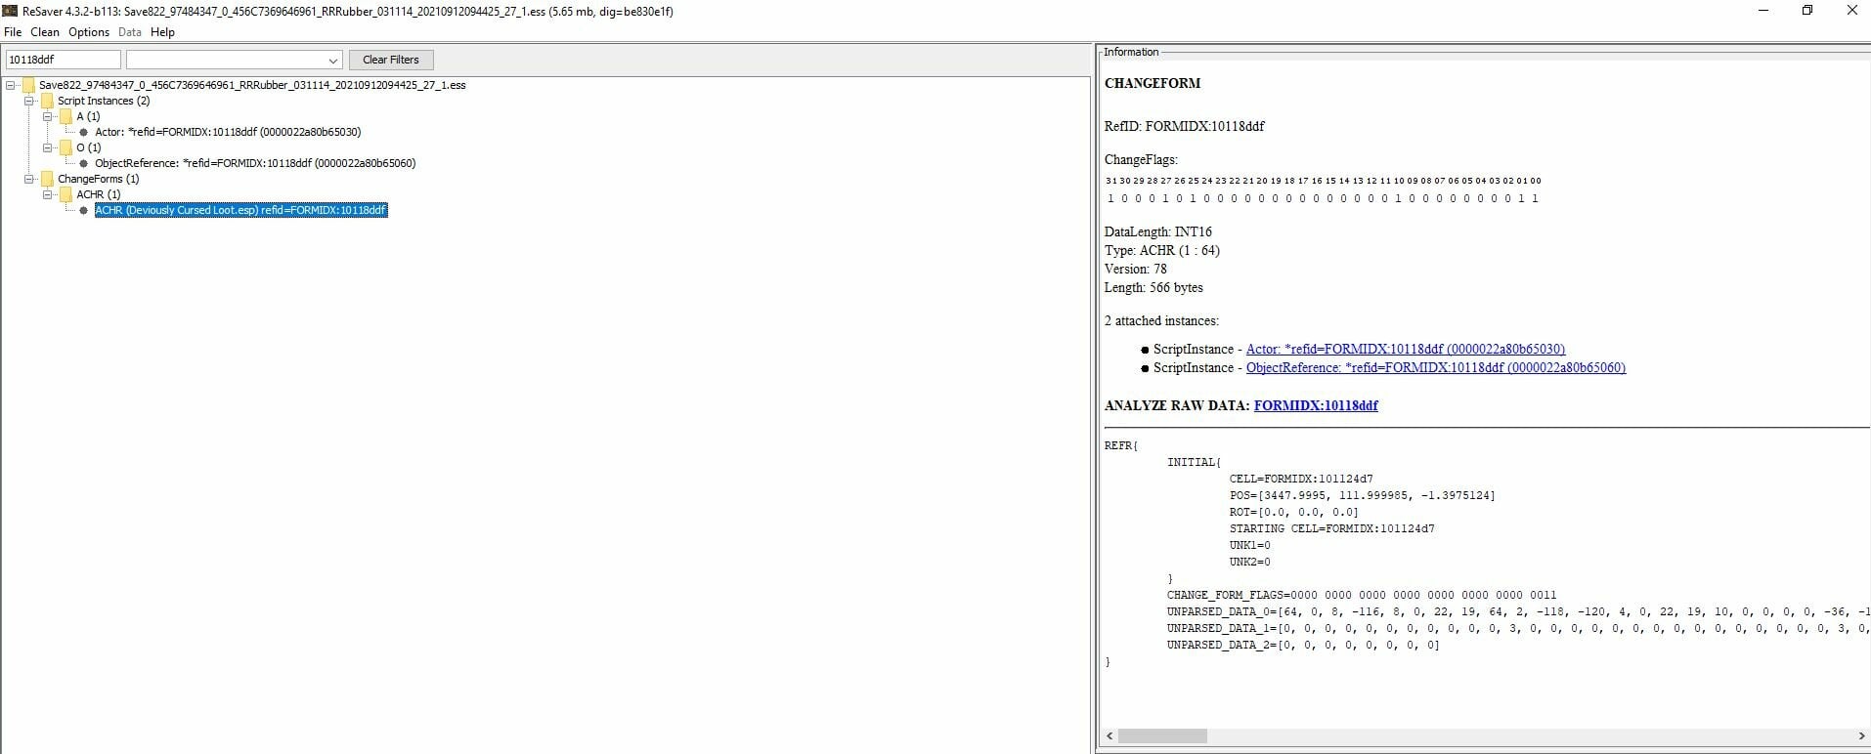Viewport: 1871px width, 754px height.
Task: Open the Help menu
Action: pyautogui.click(x=162, y=32)
